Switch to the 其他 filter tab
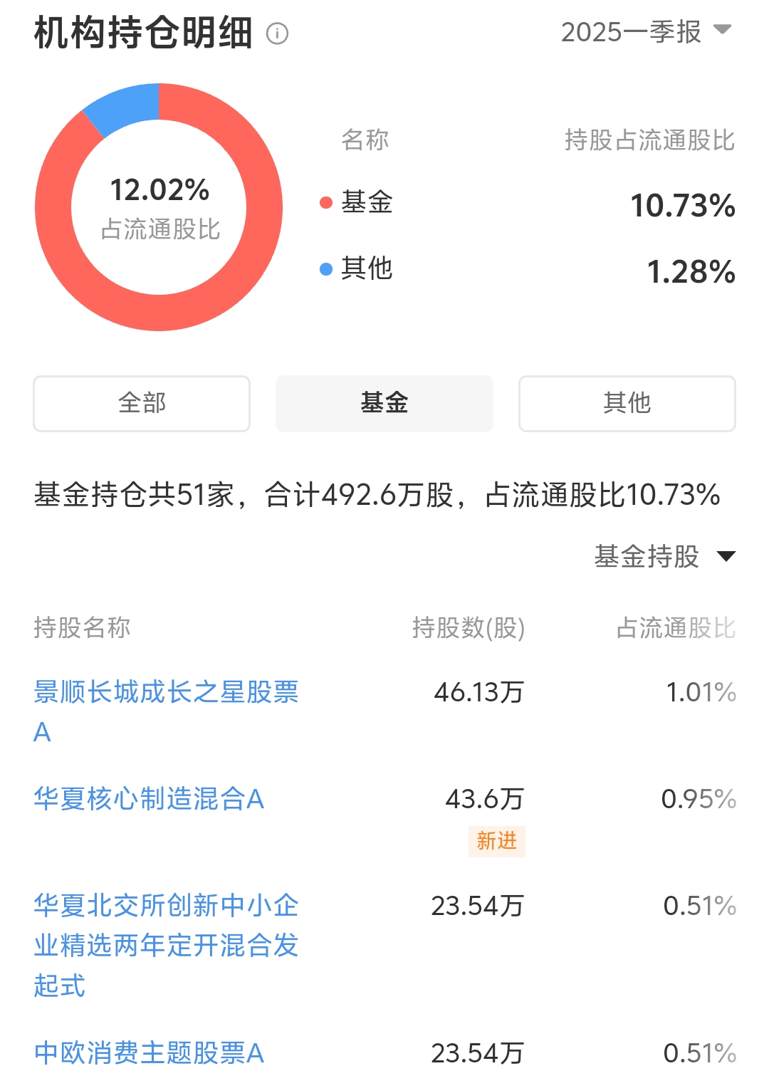Image resolution: width=769 pixels, height=1066 pixels. [x=627, y=403]
